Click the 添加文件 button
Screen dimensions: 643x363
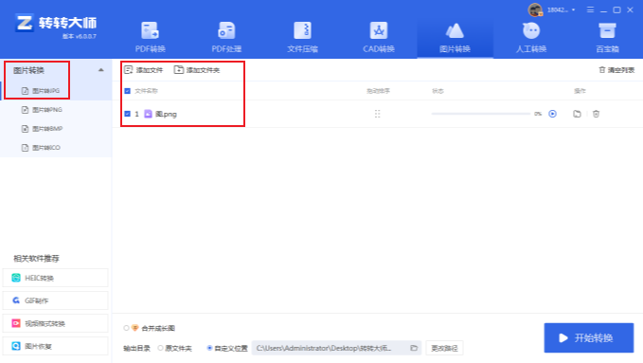(144, 70)
